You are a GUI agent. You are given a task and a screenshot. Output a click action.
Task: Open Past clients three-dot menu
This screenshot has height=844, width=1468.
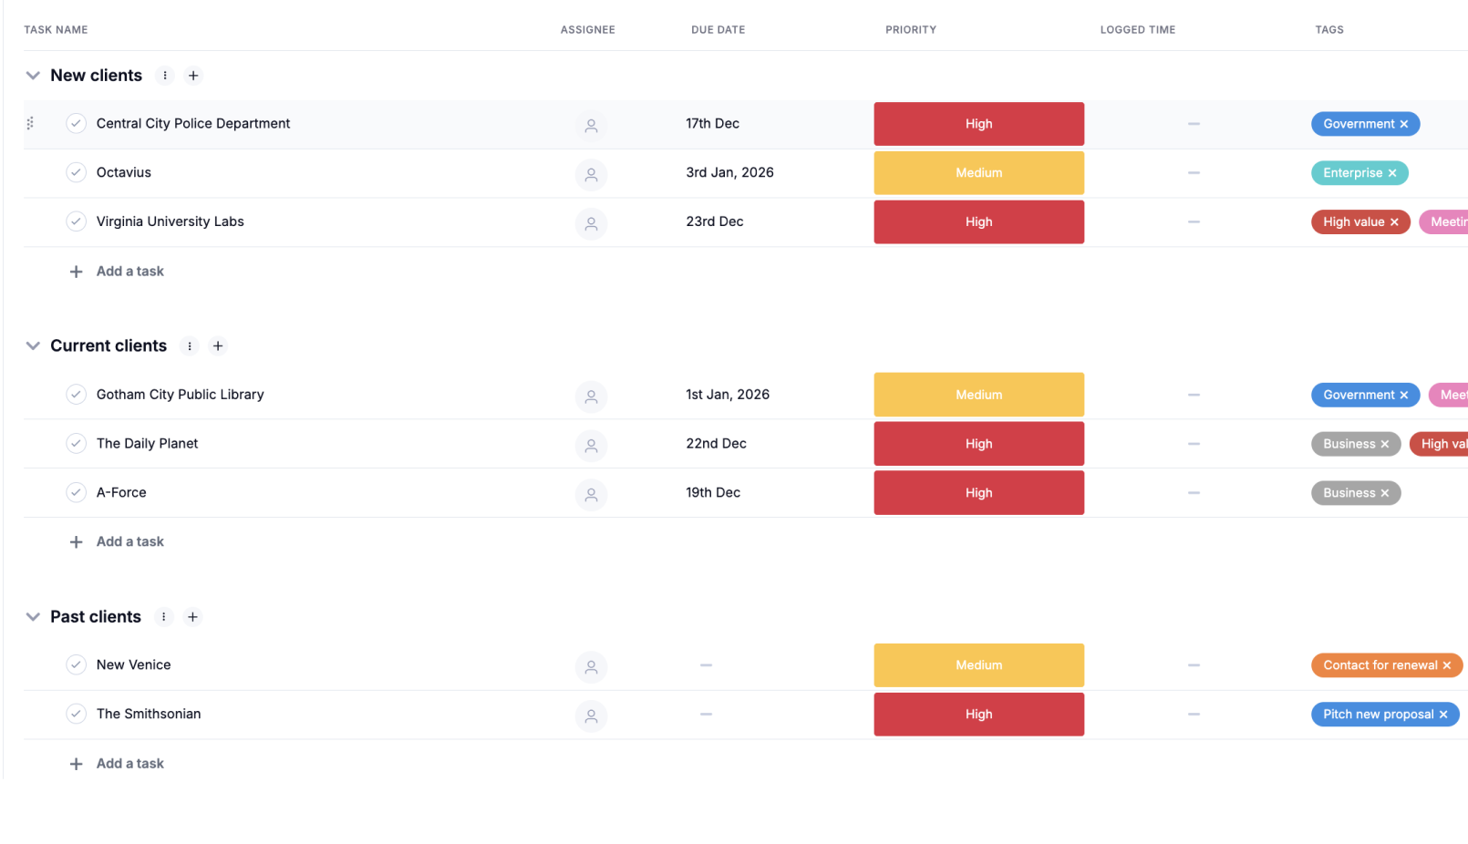coord(164,617)
